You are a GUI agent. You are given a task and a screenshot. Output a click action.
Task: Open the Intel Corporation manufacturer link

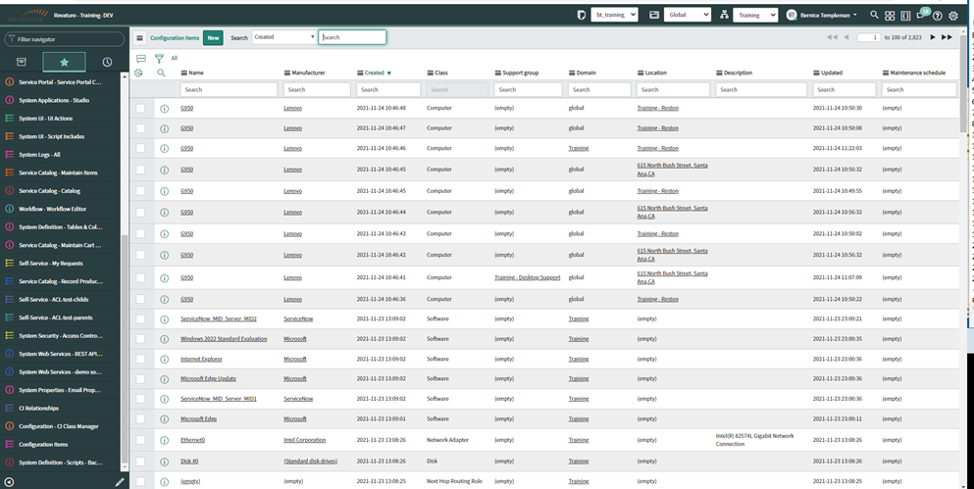pos(304,440)
